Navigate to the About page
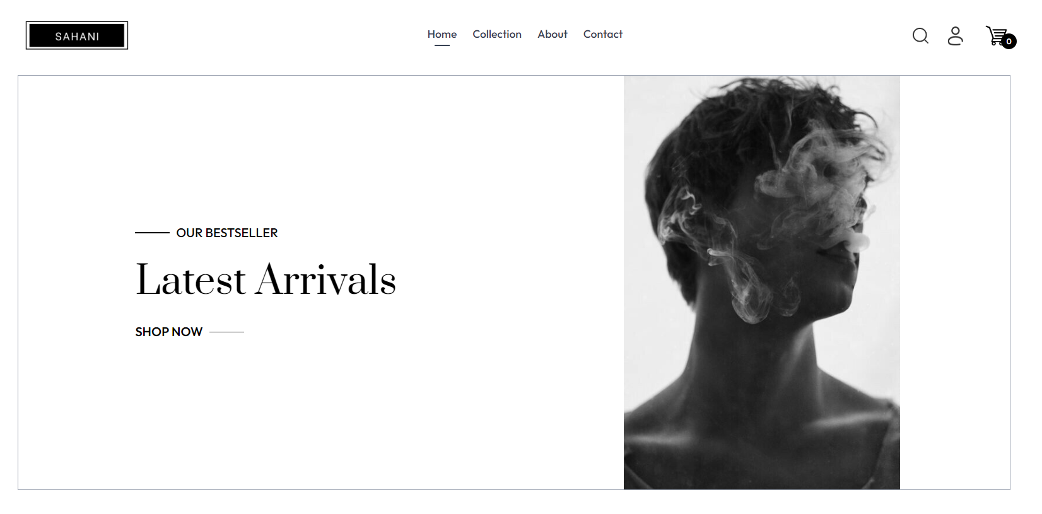Viewport: 1042px width, 514px height. (x=553, y=34)
